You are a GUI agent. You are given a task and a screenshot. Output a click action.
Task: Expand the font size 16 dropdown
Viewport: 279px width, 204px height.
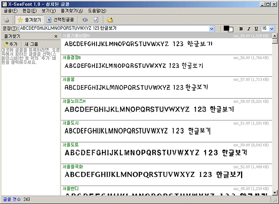(x=272, y=29)
